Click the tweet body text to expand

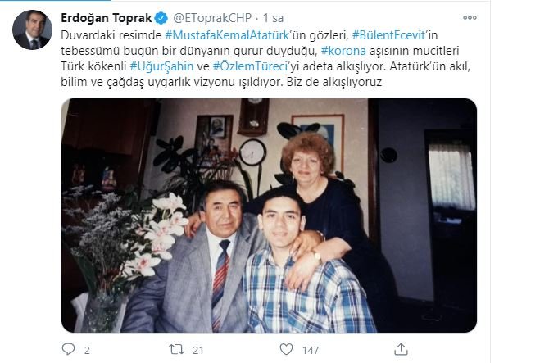coord(265,58)
